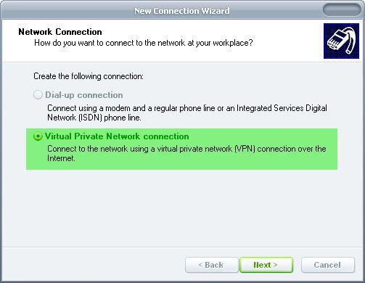Viewport: 365px width, 283px height.
Task: Click the 'Network (ISDN) phone line.' text line
Action: 94,118
